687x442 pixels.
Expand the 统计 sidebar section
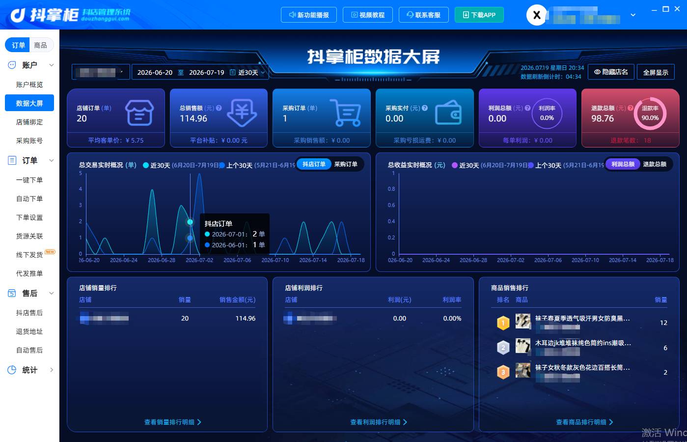[x=51, y=370]
